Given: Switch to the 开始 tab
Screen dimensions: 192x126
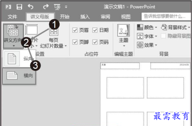Looking at the screenshot, I should (x=65, y=16).
